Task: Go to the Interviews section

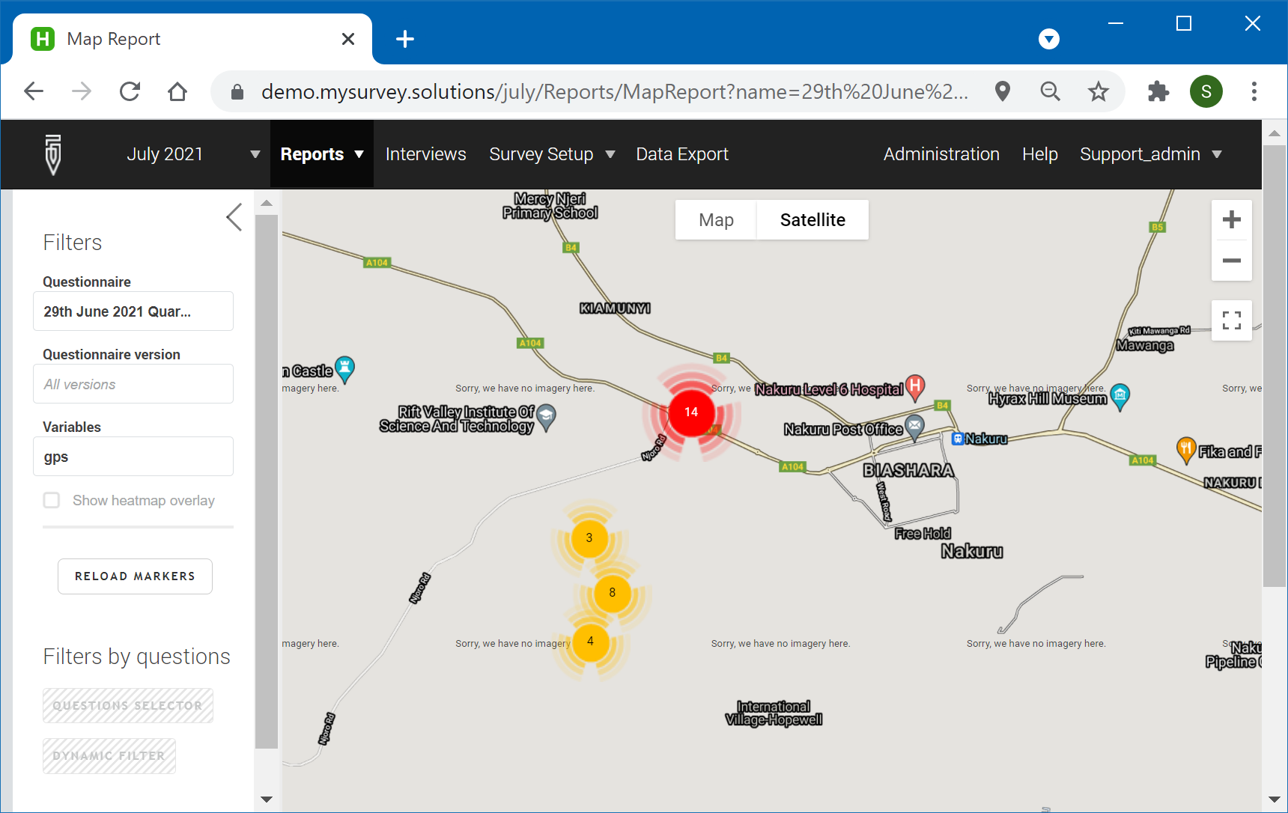Action: 425,154
